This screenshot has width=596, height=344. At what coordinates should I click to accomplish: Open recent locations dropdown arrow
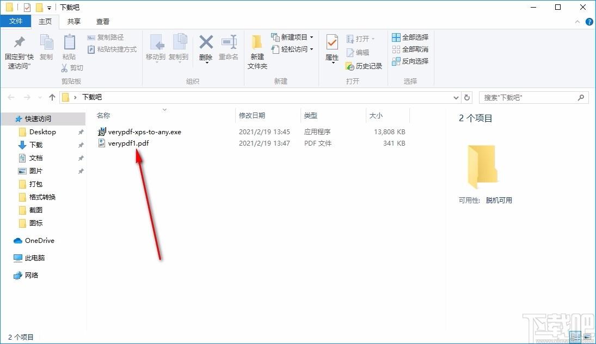40,98
